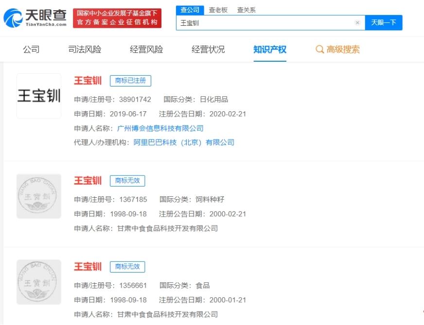The height and width of the screenshot is (325, 424).
Task: Select the 日化用品 classification text
Action: click(214, 100)
